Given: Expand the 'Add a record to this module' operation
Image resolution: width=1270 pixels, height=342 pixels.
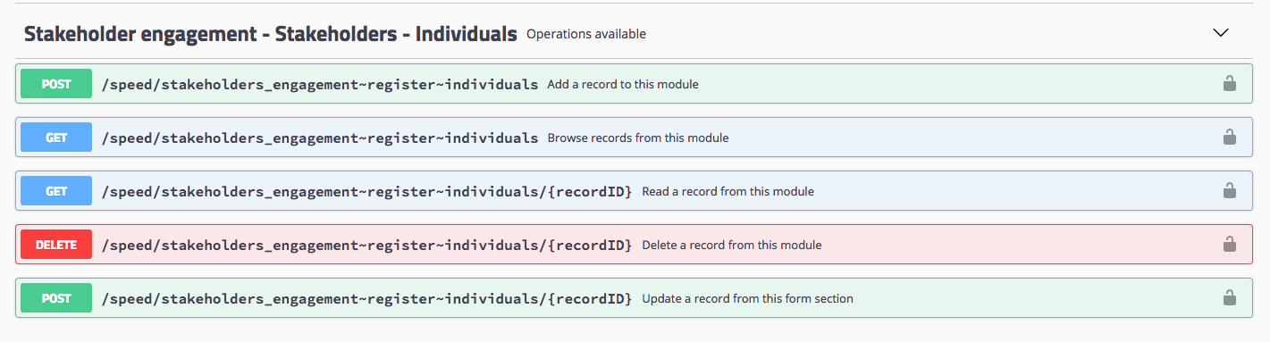Looking at the screenshot, I should point(623,84).
